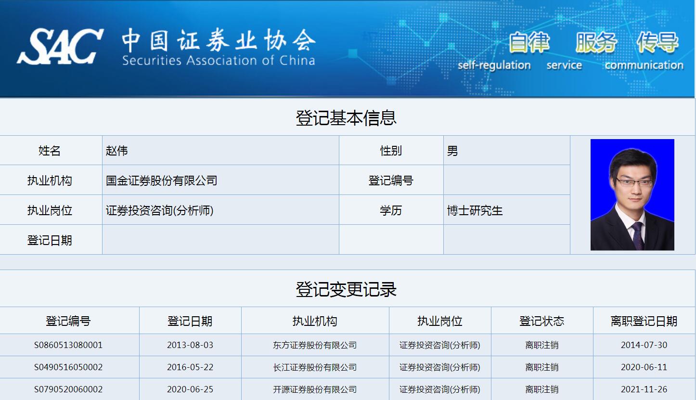Click the date 2013-08-03
696x400 pixels.
(x=191, y=345)
